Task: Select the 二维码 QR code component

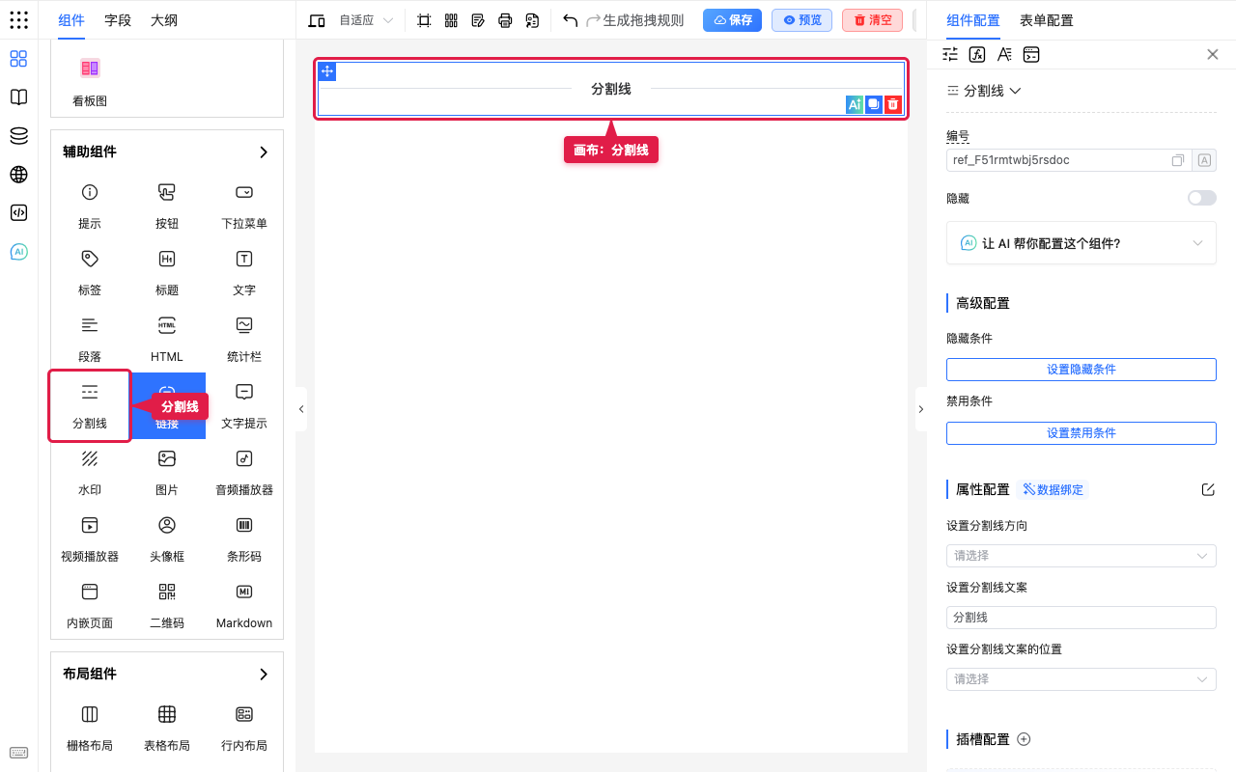Action: click(167, 604)
